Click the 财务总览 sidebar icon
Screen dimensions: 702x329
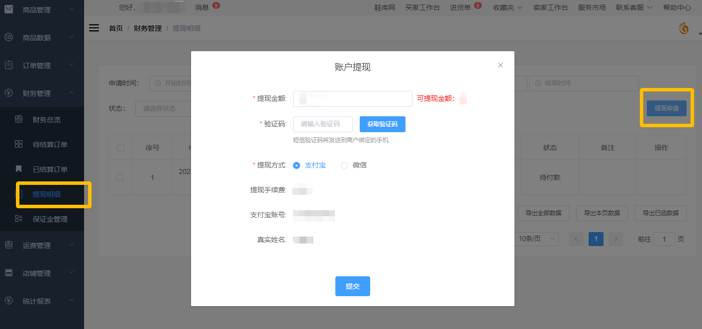[19, 119]
